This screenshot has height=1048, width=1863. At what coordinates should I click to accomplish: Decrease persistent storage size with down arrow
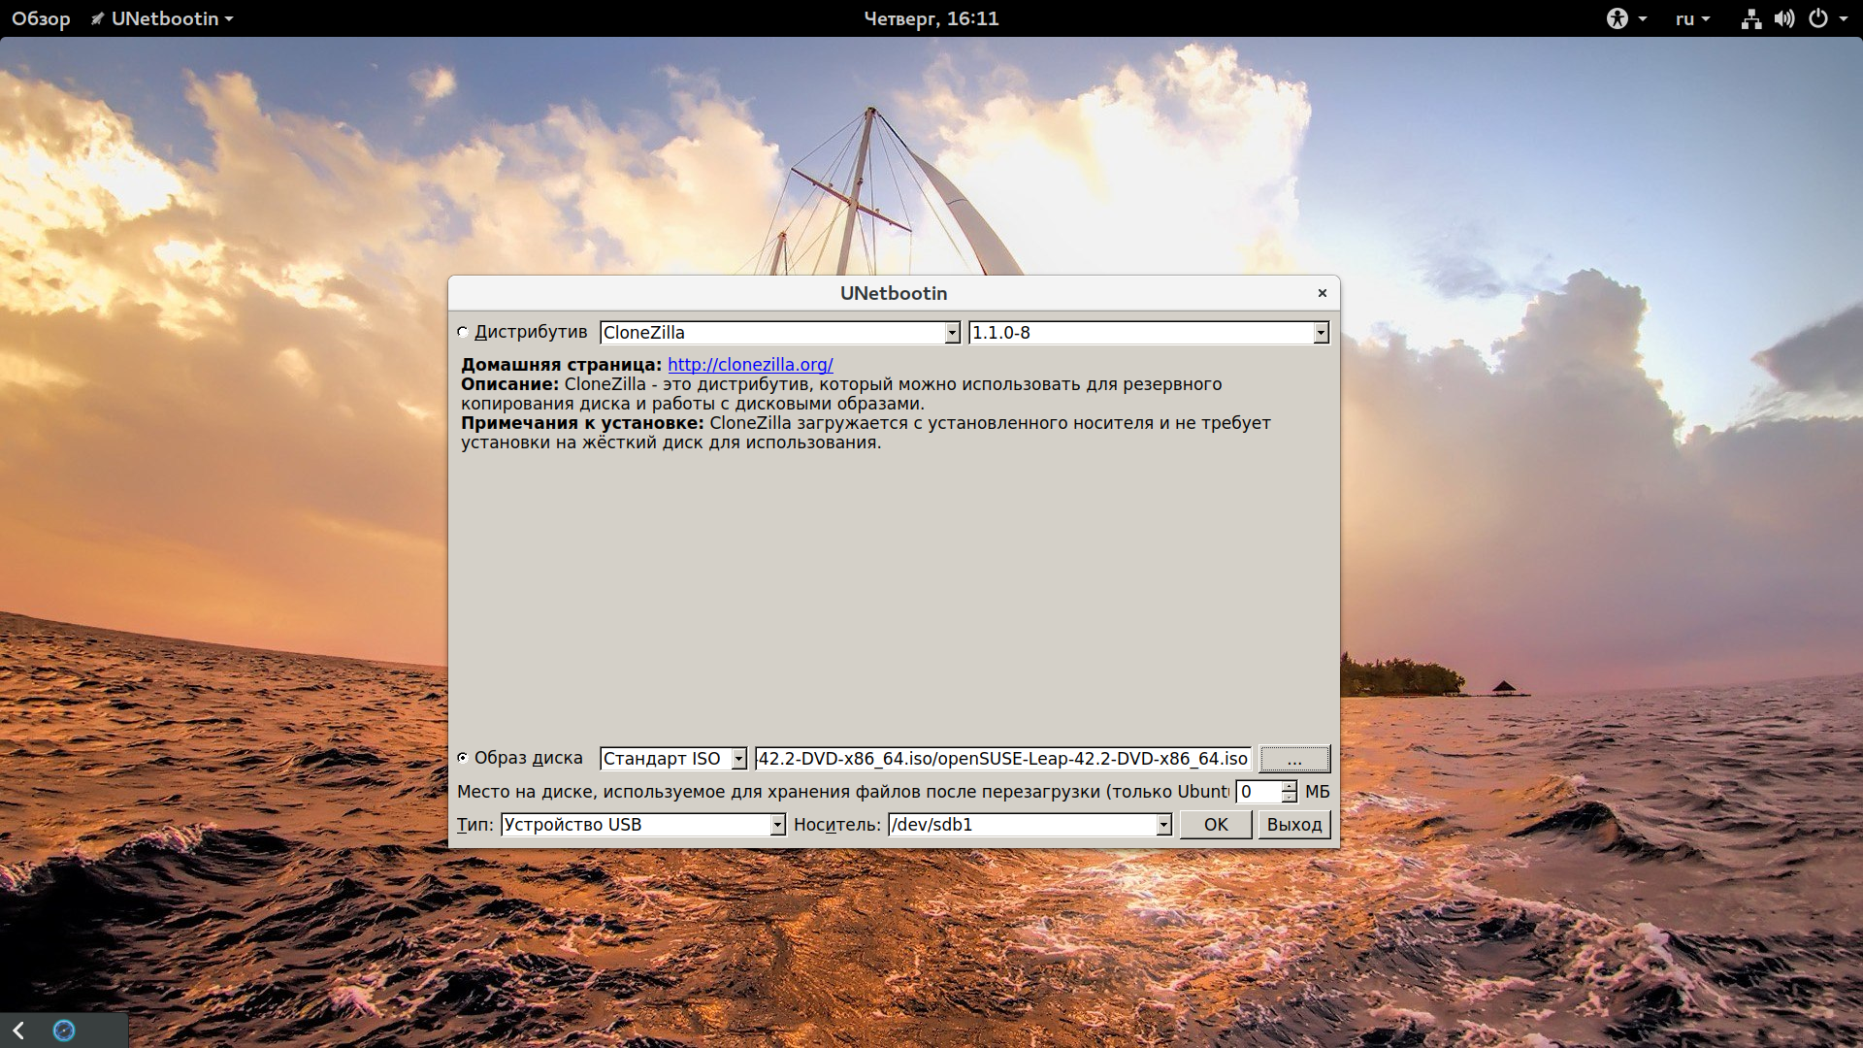click(x=1290, y=798)
